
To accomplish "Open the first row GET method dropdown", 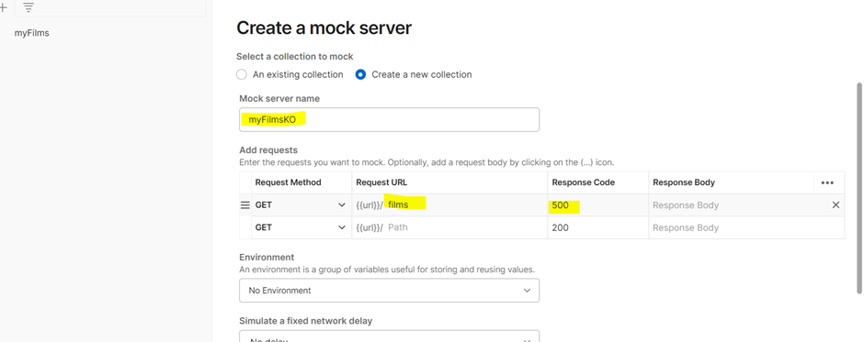I will [x=301, y=205].
